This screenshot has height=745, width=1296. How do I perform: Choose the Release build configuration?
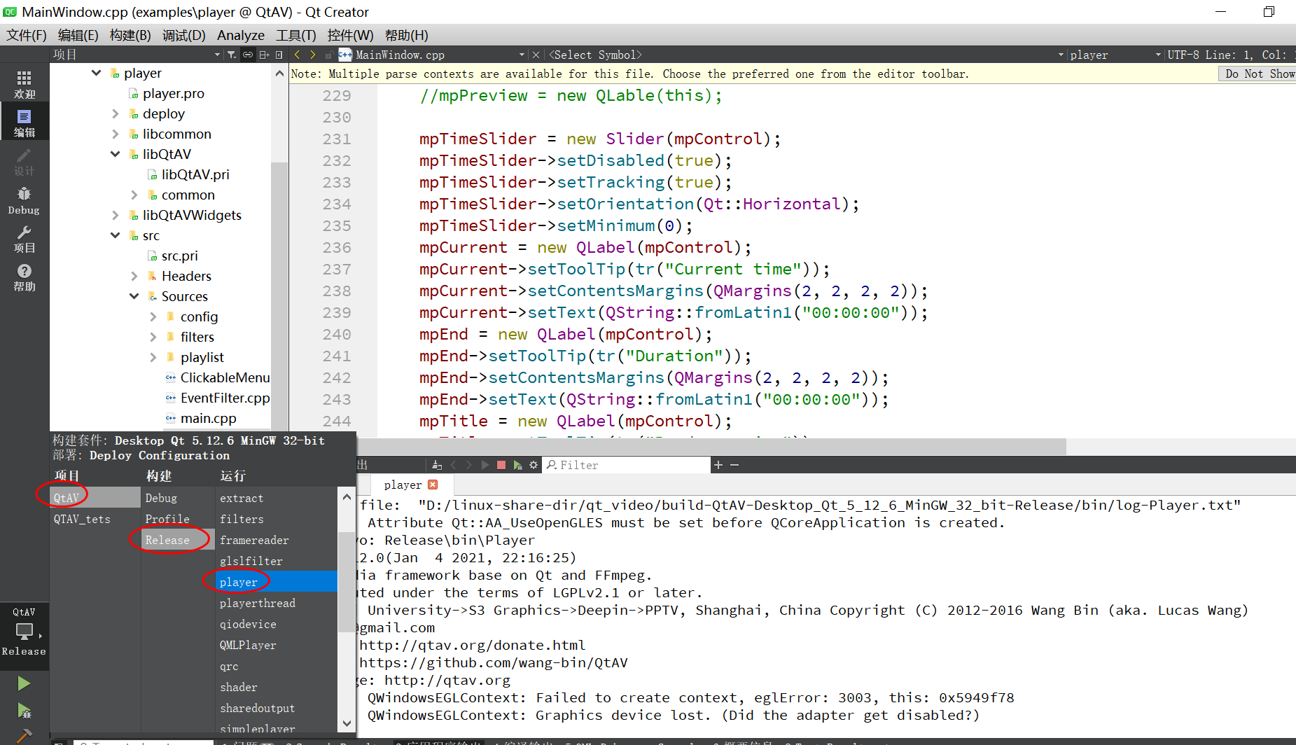pyautogui.click(x=178, y=540)
